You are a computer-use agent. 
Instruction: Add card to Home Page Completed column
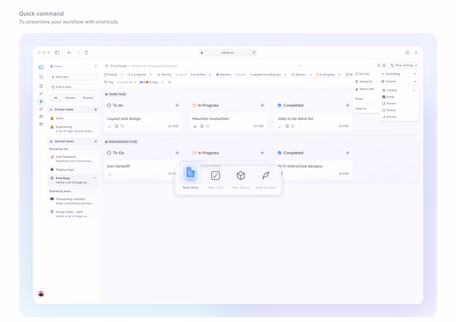[347, 106]
